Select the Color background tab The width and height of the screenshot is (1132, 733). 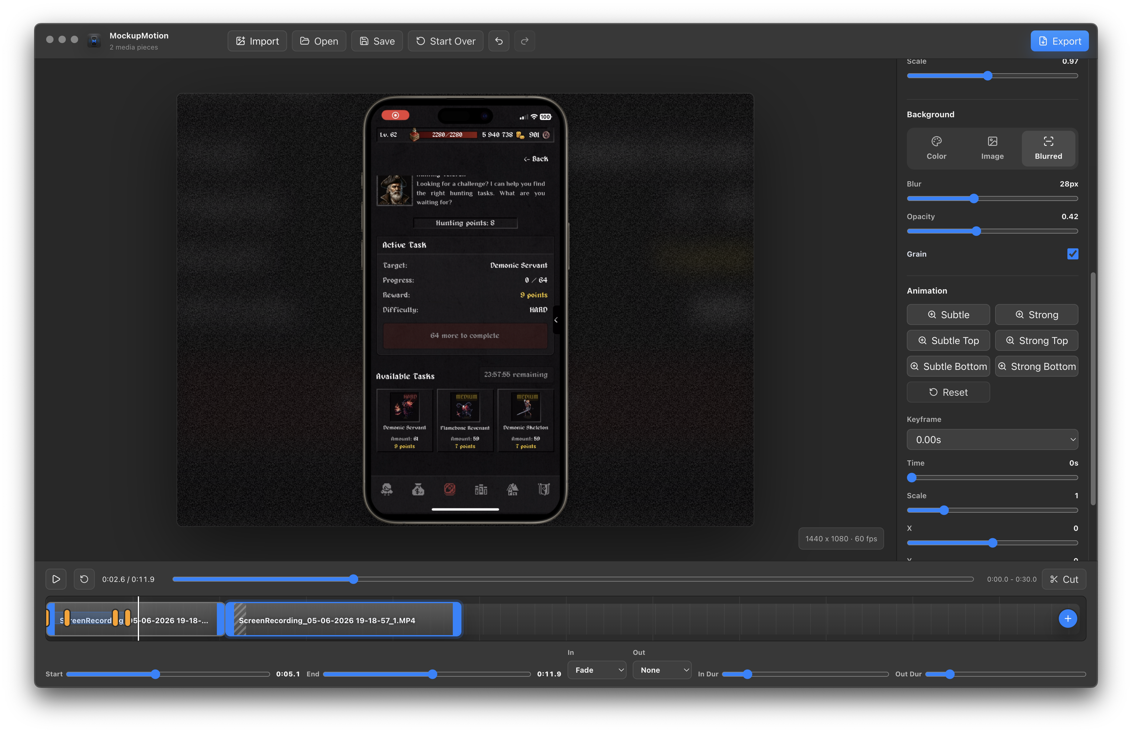[936, 148]
